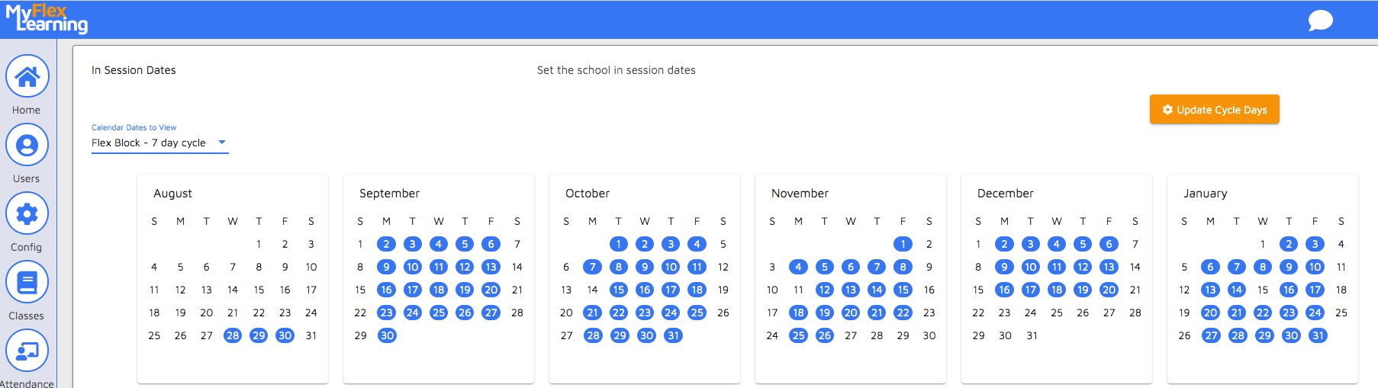Deselect December 20 session day
This screenshot has width=1378, height=388.
[1109, 290]
